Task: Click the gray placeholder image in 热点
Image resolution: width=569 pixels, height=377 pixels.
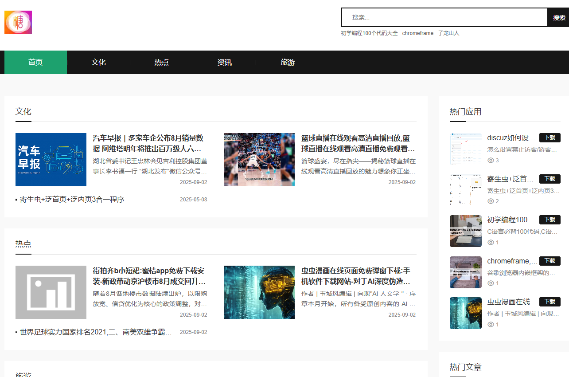Action: tap(51, 292)
